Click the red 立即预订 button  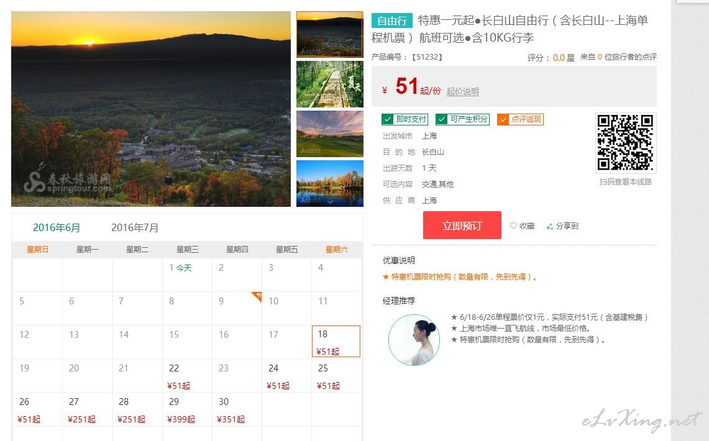click(462, 225)
